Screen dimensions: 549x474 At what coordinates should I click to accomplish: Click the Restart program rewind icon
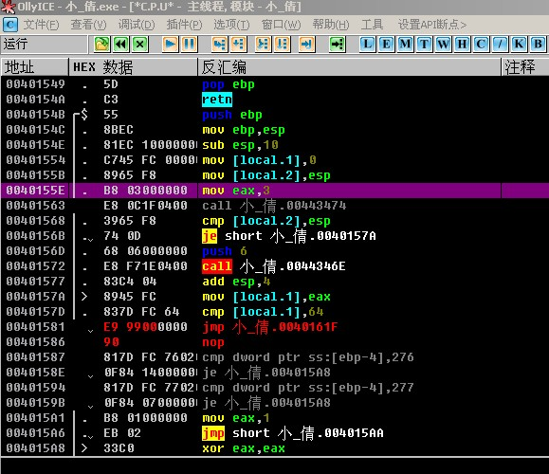[x=121, y=45]
